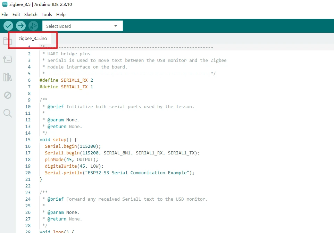334x233 pixels.
Task: Open the Tools menu
Action: (47, 15)
